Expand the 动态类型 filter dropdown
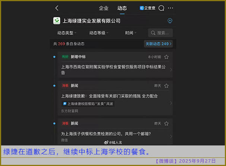This screenshot has height=166, width=226. 66,33
